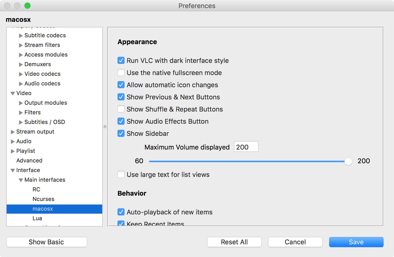Check Show Shuffle & Repeat Buttons
Image resolution: width=394 pixels, height=257 pixels.
click(121, 109)
